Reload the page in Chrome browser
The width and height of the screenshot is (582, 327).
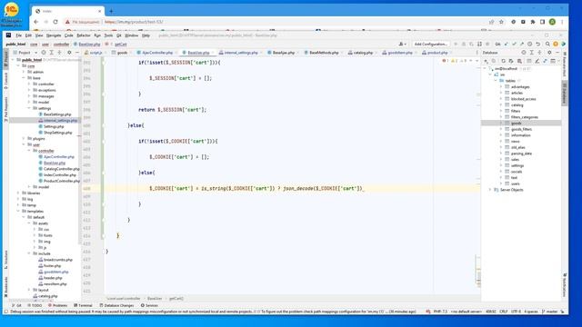click(x=55, y=22)
